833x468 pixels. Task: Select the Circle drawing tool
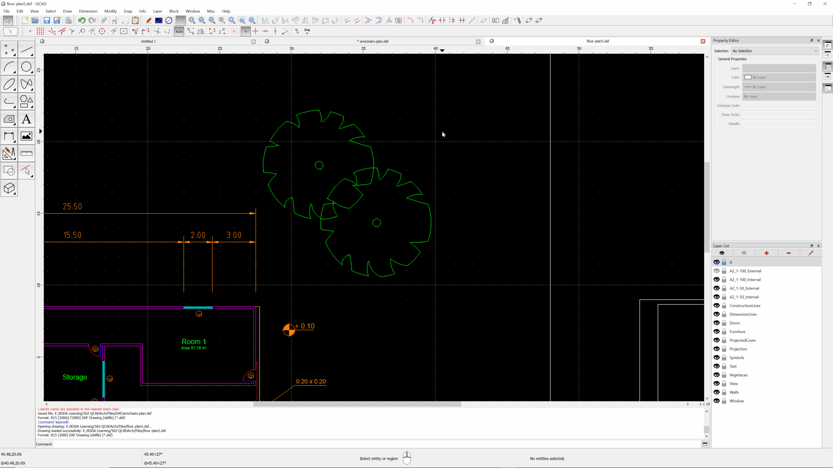[x=26, y=67]
